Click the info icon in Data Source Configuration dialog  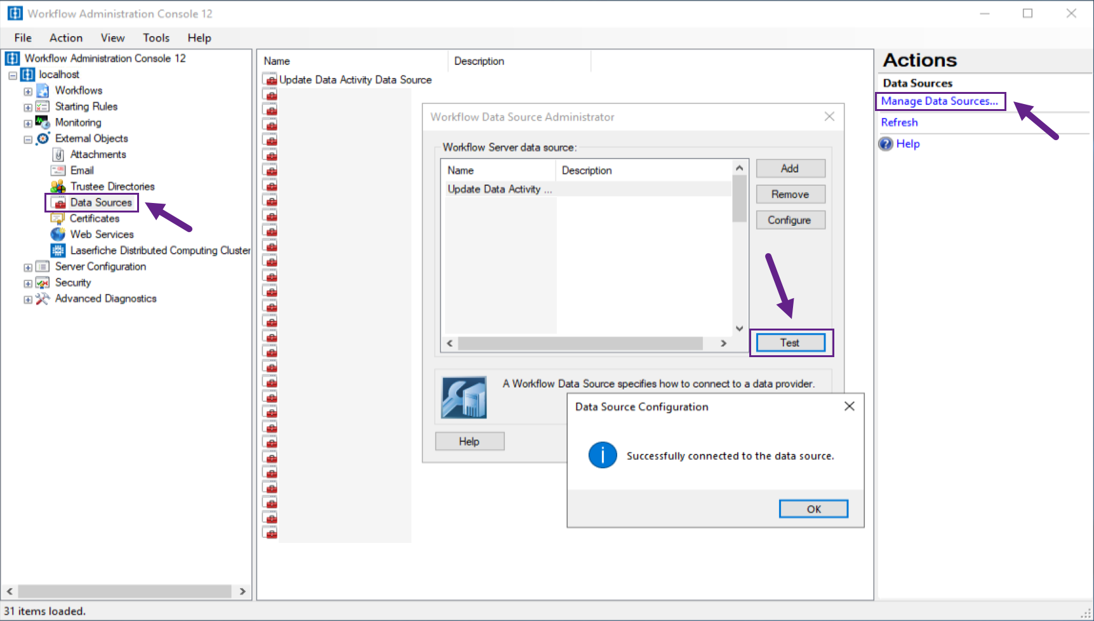[603, 455]
